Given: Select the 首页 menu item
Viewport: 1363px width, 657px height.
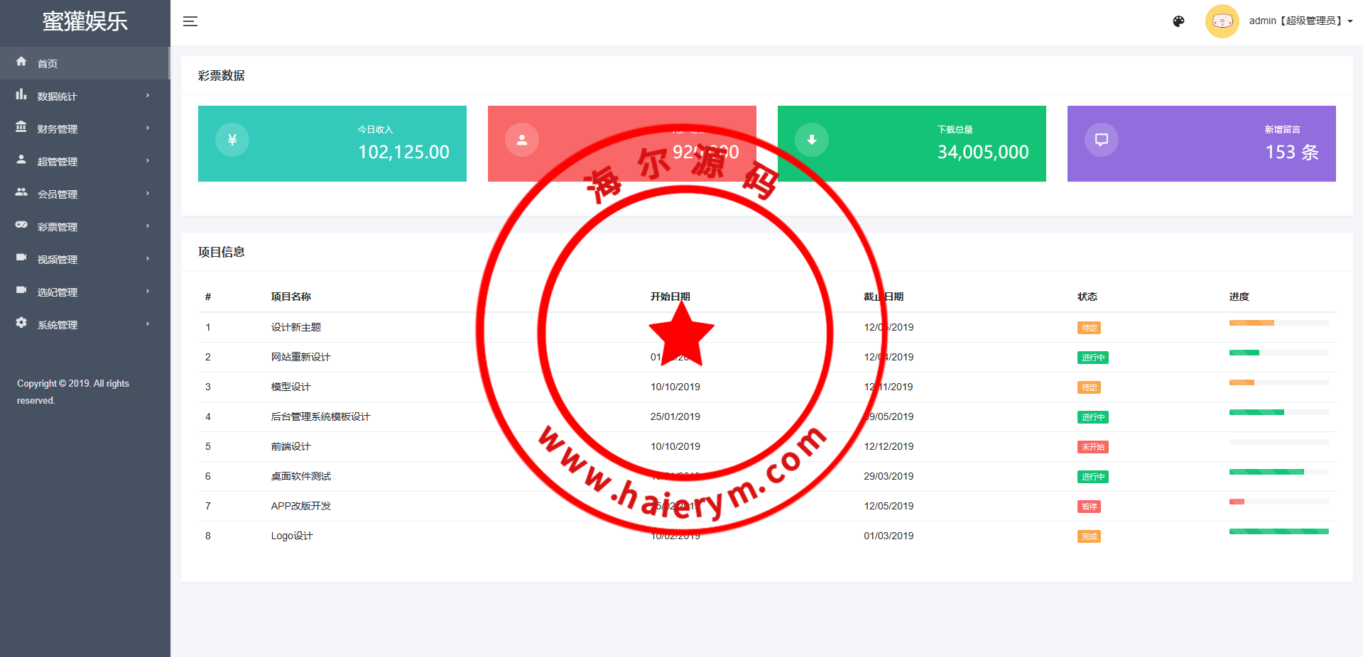Looking at the screenshot, I should pos(48,64).
